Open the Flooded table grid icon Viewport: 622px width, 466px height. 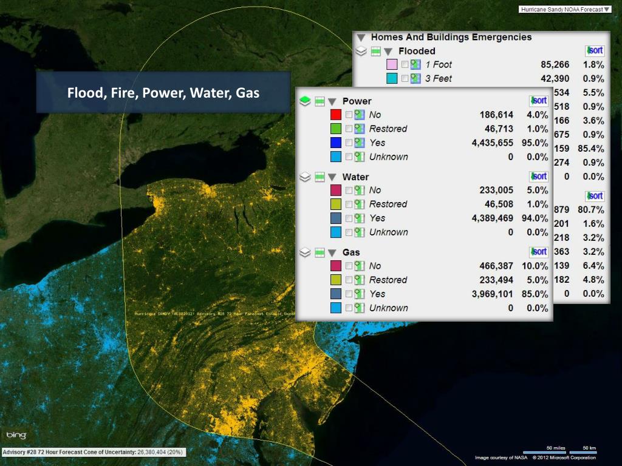click(x=375, y=51)
